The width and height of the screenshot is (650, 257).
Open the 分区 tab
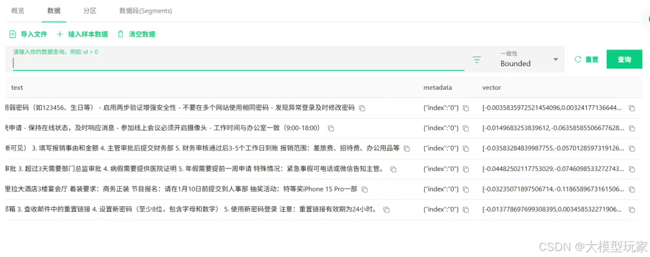[x=90, y=11]
